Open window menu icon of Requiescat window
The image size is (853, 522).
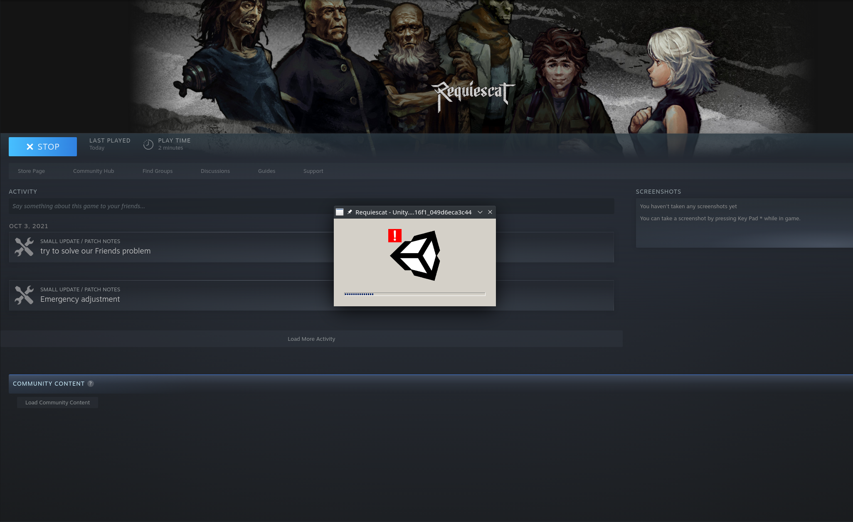[x=340, y=212]
